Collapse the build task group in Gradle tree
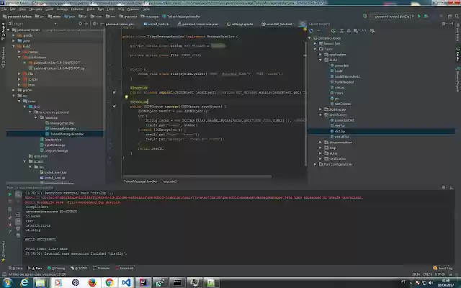461x288 pixels. pyautogui.click(x=321, y=60)
